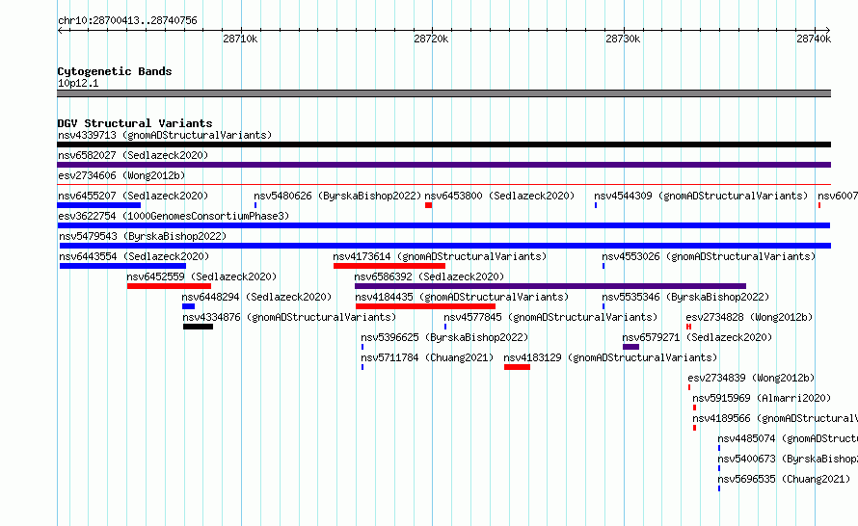Open esv2734606 (Wong2012b) label
858x526 pixels.
121,175
